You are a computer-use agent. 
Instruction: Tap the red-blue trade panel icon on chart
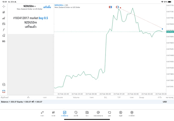110,7
